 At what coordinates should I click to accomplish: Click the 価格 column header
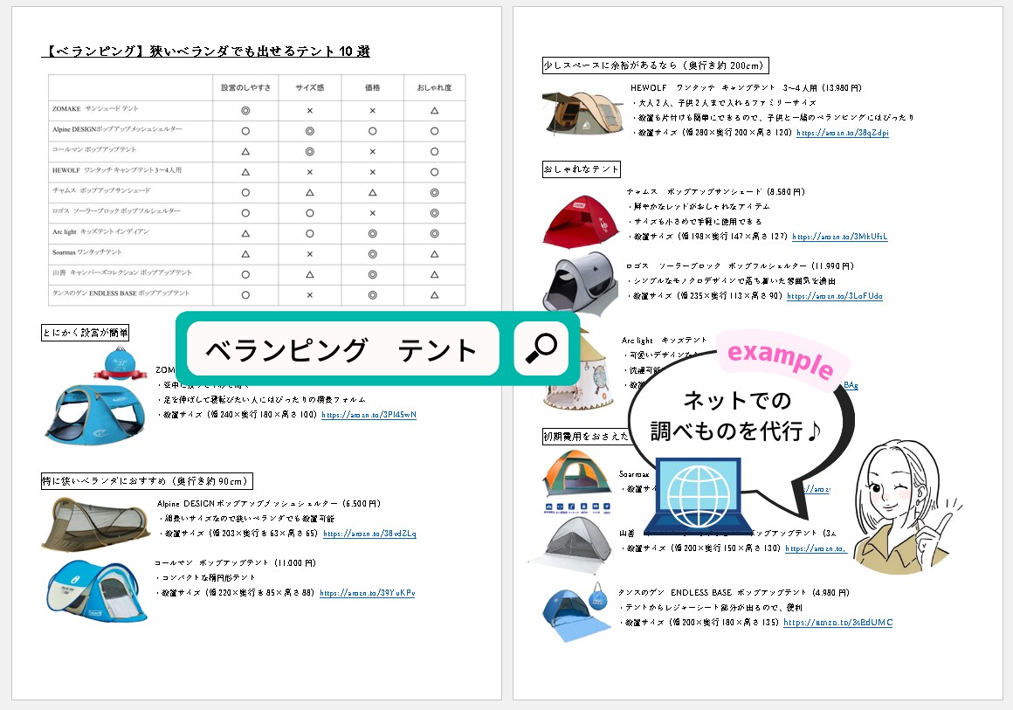(373, 88)
